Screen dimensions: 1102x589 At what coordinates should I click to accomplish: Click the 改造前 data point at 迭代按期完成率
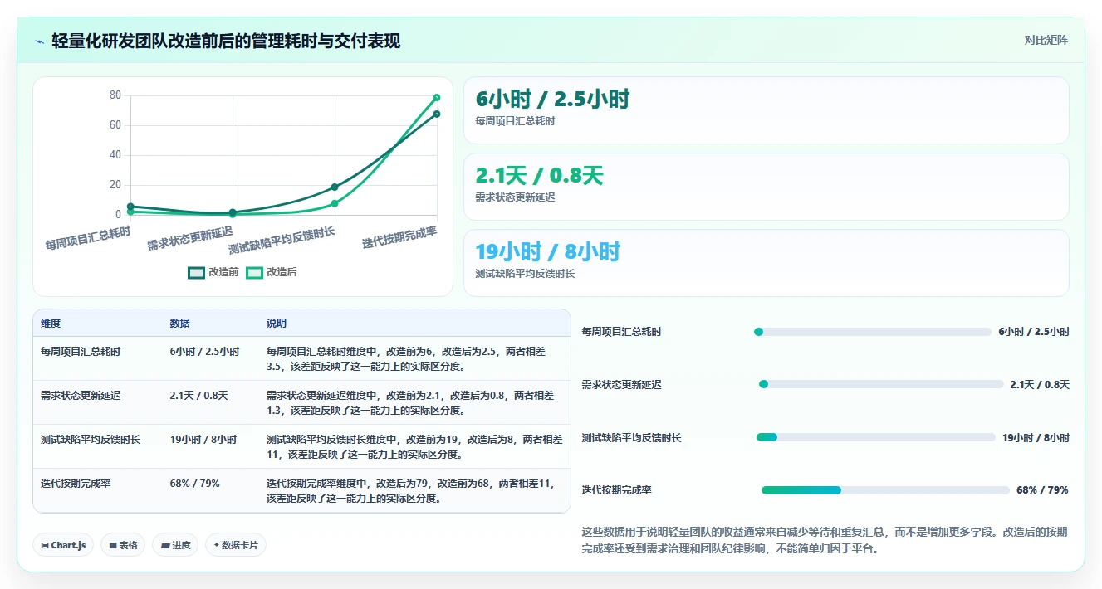437,114
